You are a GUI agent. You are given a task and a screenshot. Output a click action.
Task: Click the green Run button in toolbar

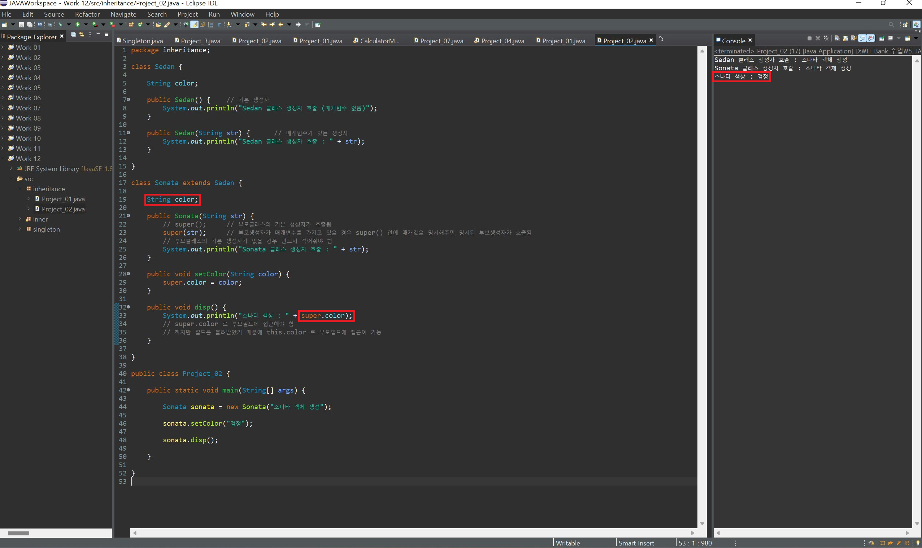[x=78, y=25]
